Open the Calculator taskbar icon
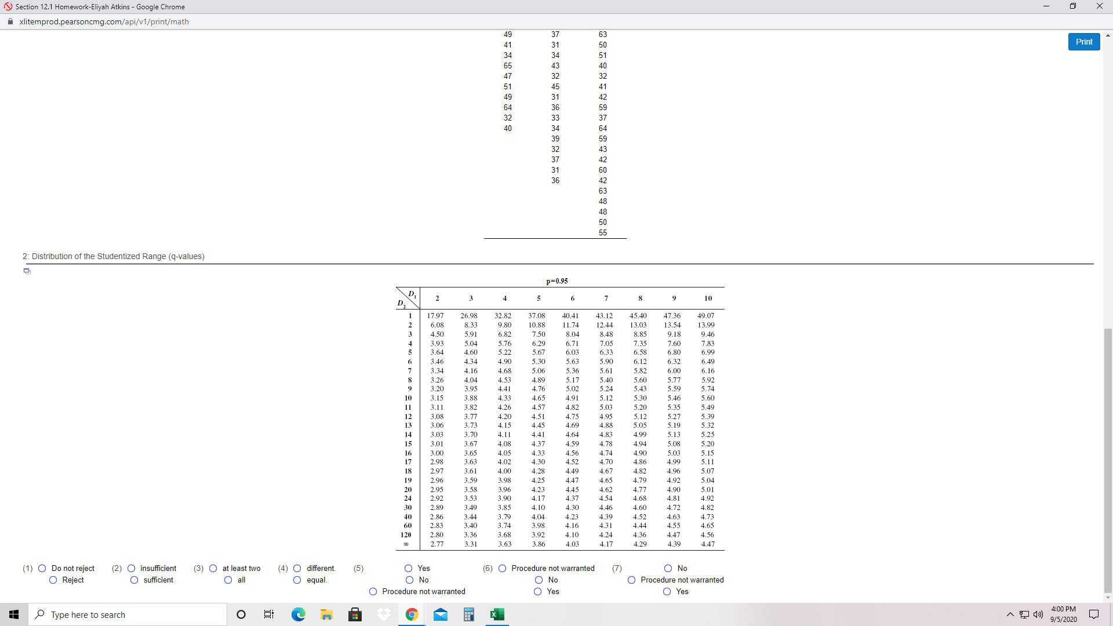 tap(468, 614)
